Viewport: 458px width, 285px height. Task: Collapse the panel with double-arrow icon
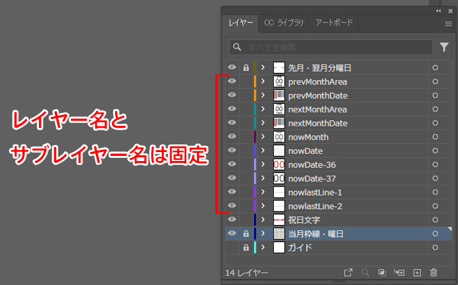tap(438, 11)
